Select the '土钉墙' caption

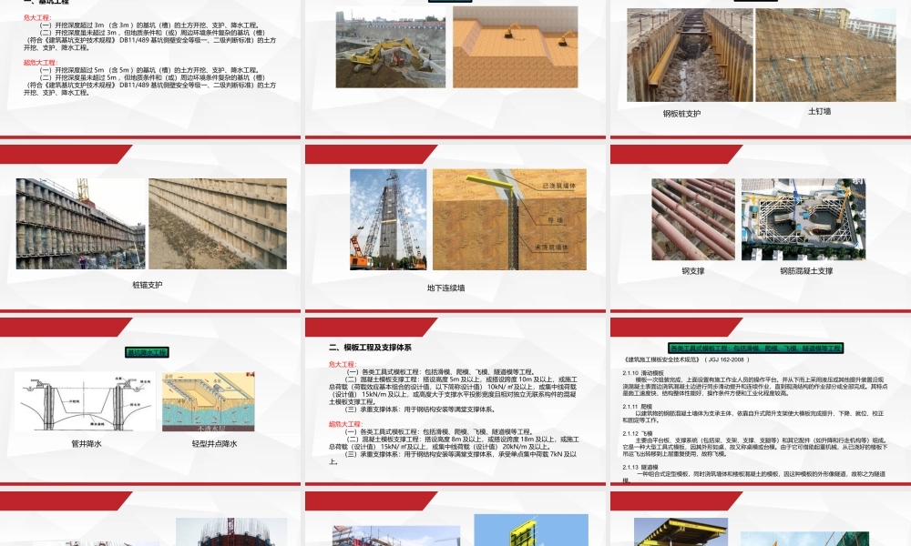tap(819, 111)
